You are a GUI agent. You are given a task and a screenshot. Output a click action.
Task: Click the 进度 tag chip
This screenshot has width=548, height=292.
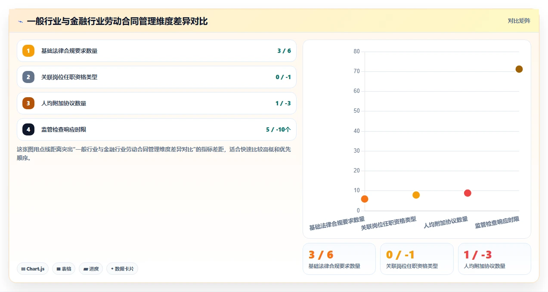(x=91, y=269)
